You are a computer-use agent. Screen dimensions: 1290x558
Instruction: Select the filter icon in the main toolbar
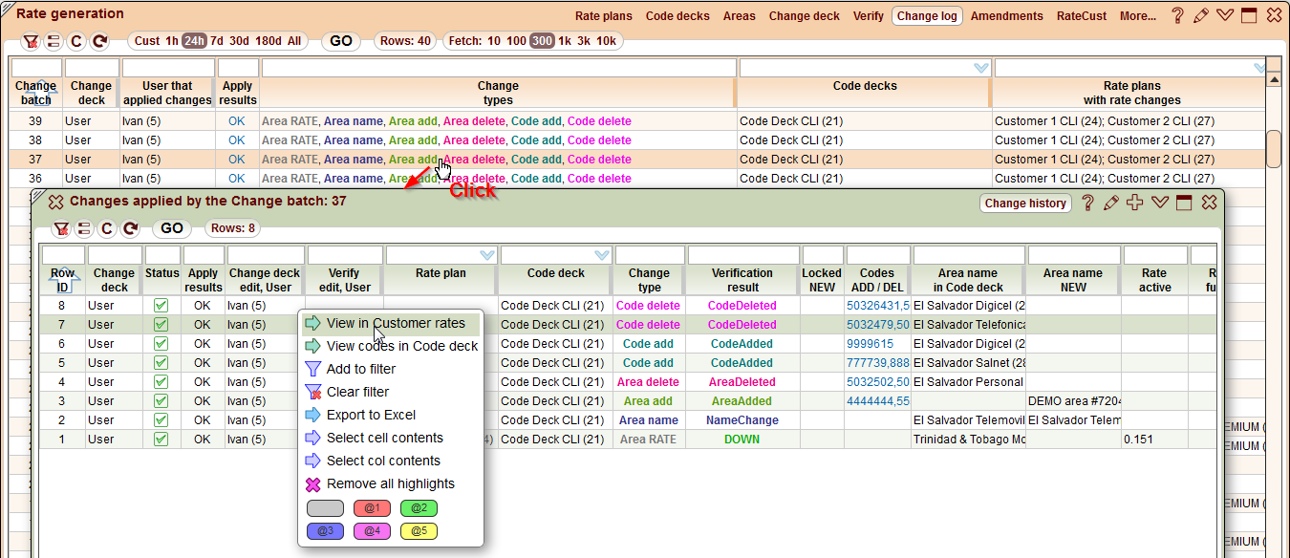32,41
